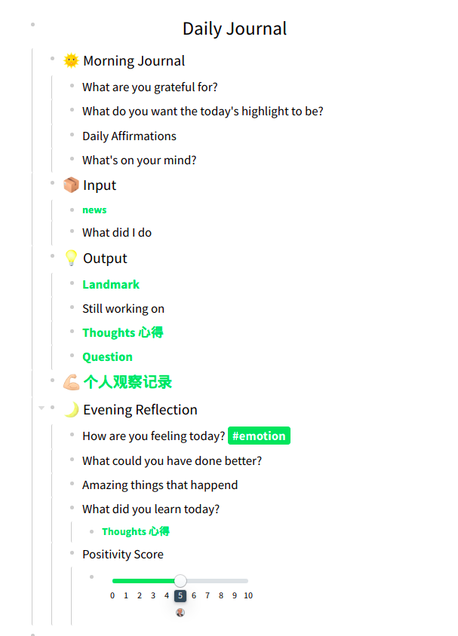Click the Daily Affirmations item
Screen dimensions: 458x636
(129, 136)
